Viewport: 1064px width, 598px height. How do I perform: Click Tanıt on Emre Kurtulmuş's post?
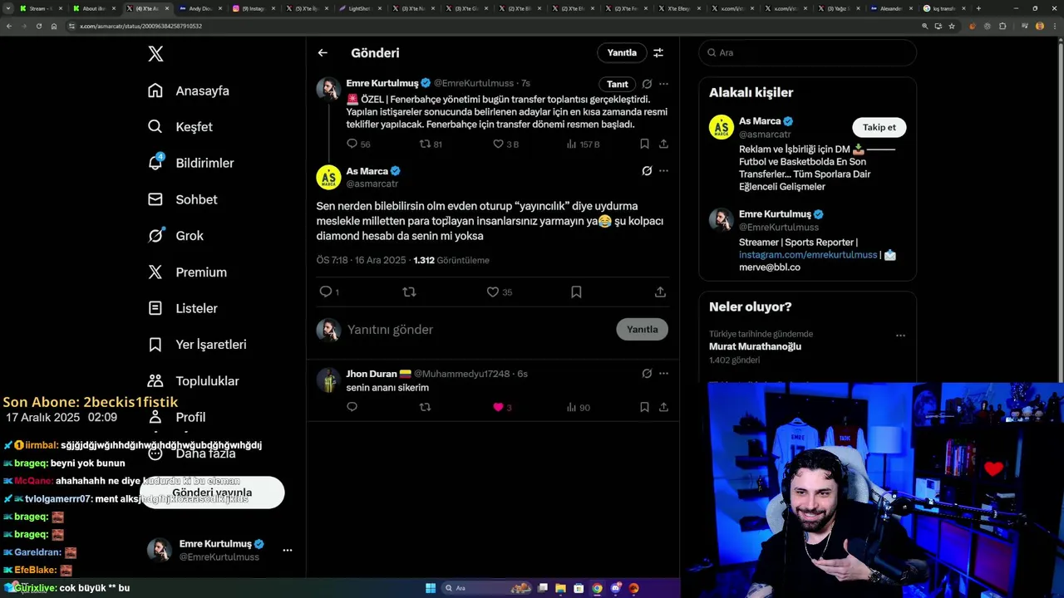(x=617, y=84)
